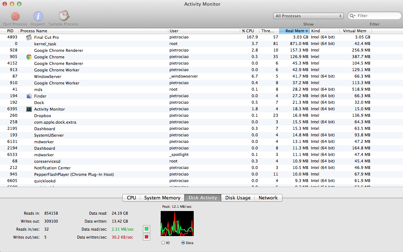The width and height of the screenshot is (403, 252).
Task: Open the All Processes dropdown
Action: click(308, 16)
